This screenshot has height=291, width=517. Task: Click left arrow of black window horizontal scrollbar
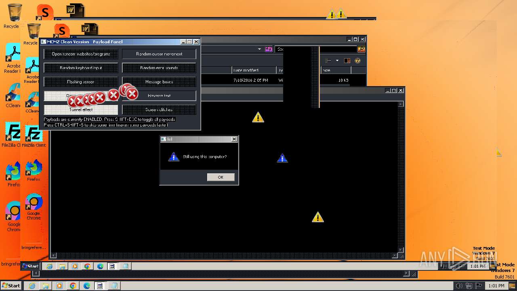(x=53, y=255)
